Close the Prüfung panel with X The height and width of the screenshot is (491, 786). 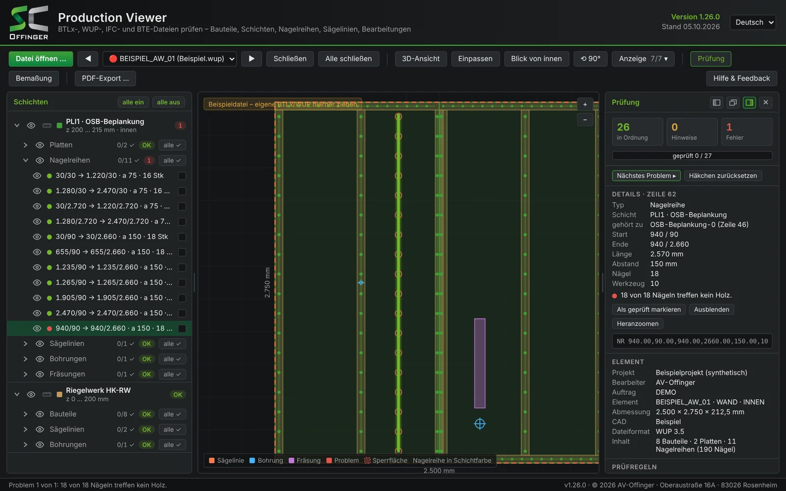coord(765,102)
